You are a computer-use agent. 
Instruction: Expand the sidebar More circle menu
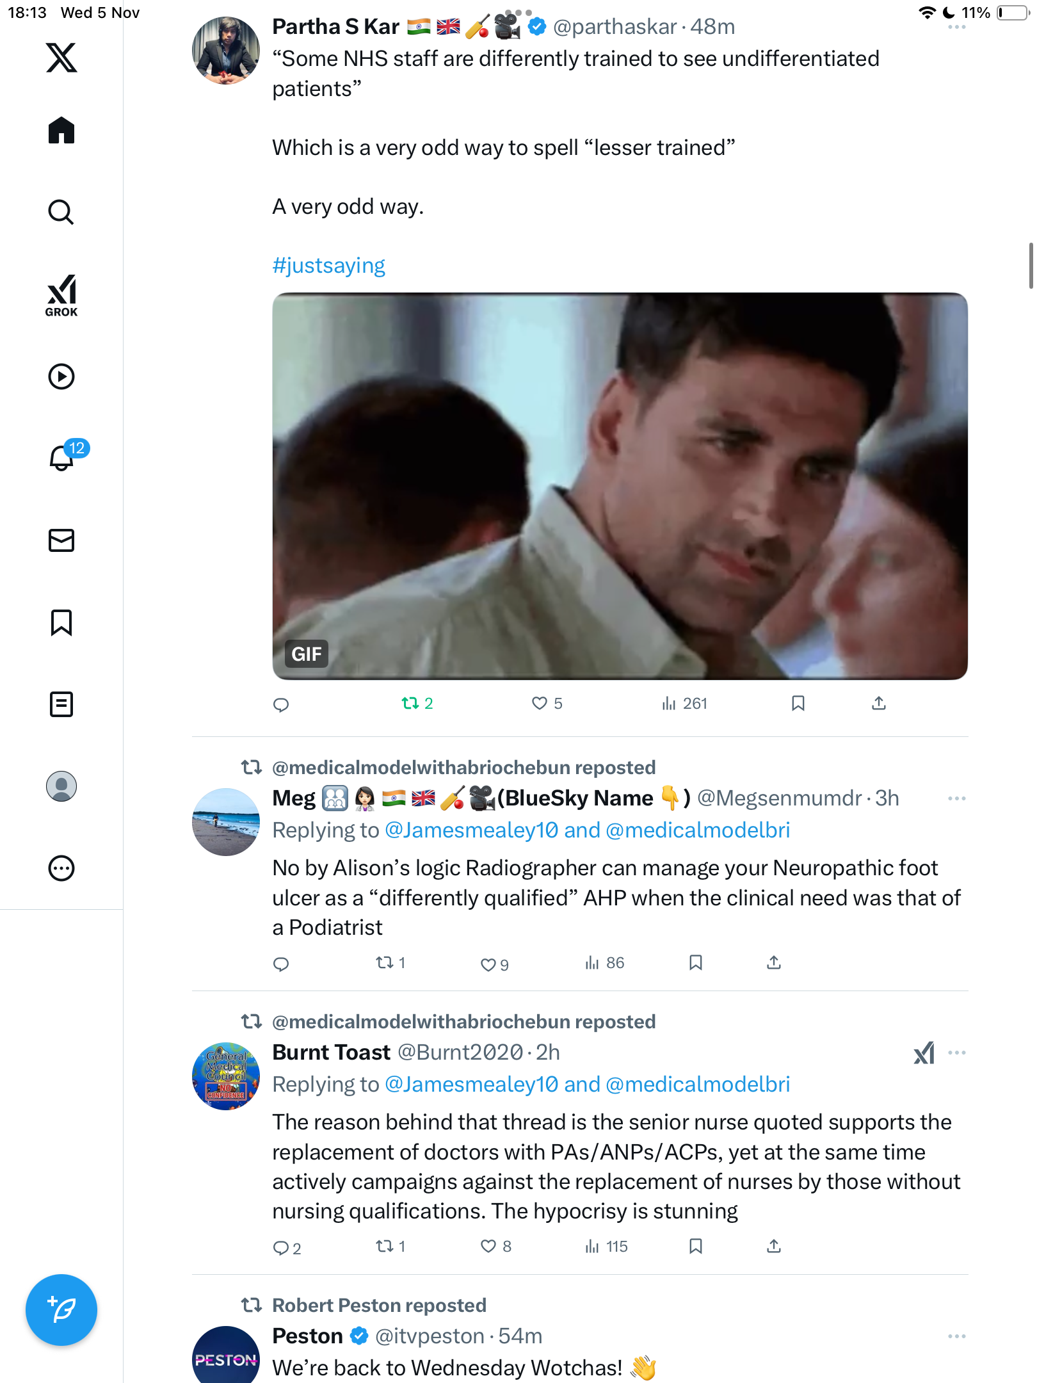click(x=61, y=868)
